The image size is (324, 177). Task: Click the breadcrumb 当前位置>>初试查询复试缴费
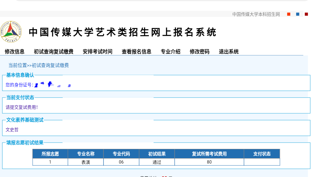click(x=39, y=65)
